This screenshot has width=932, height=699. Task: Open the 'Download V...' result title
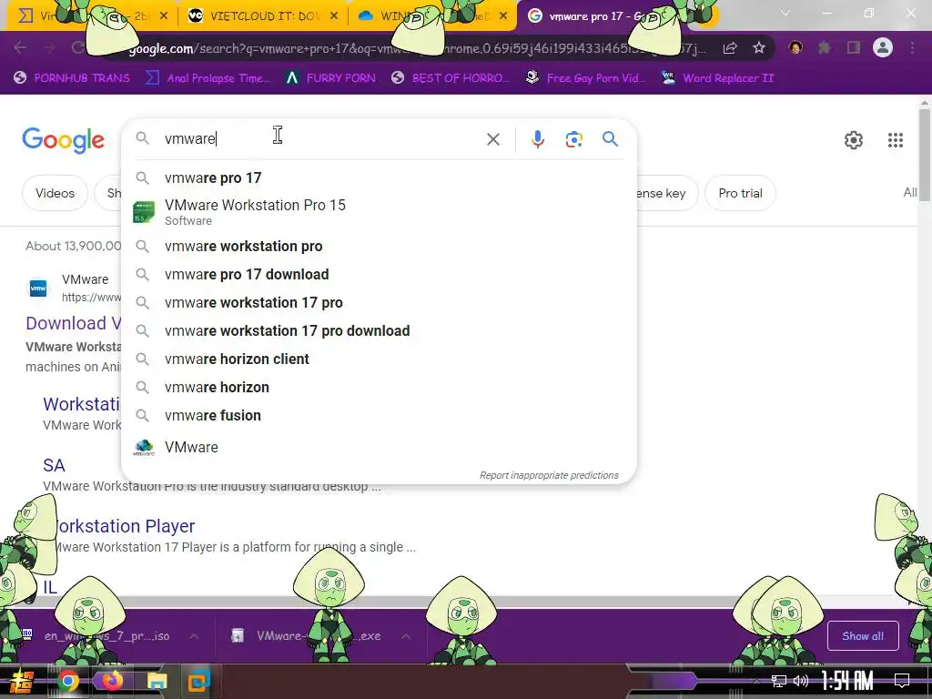coord(74,323)
